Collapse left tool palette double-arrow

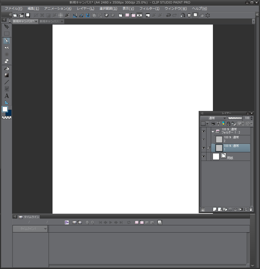[10, 14]
